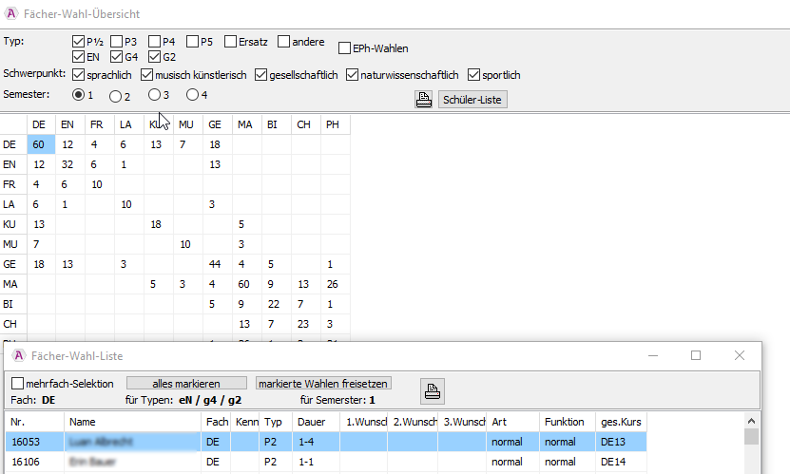
Task: Close the Fächer-Wahl-Liste window
Action: [740, 355]
